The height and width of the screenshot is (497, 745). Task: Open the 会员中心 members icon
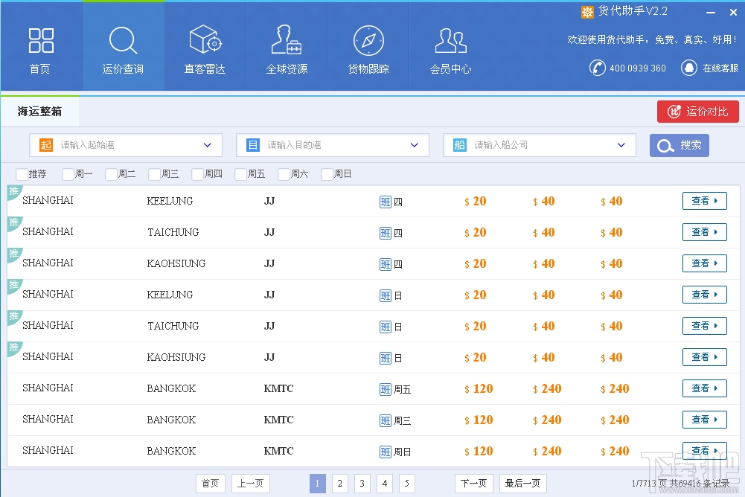451,40
